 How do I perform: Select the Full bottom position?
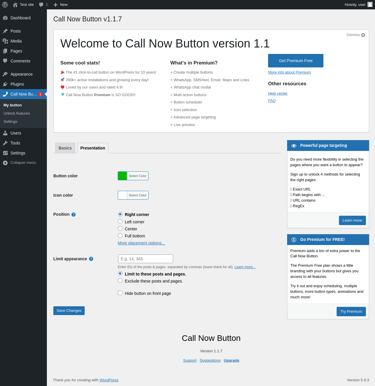coord(120,236)
